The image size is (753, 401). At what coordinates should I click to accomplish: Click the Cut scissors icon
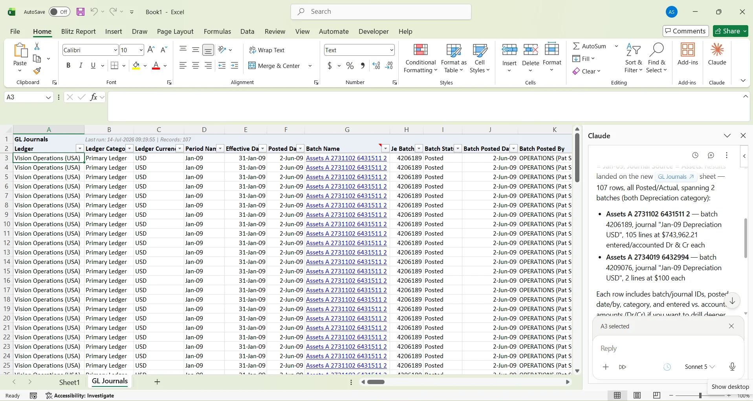[37, 46]
